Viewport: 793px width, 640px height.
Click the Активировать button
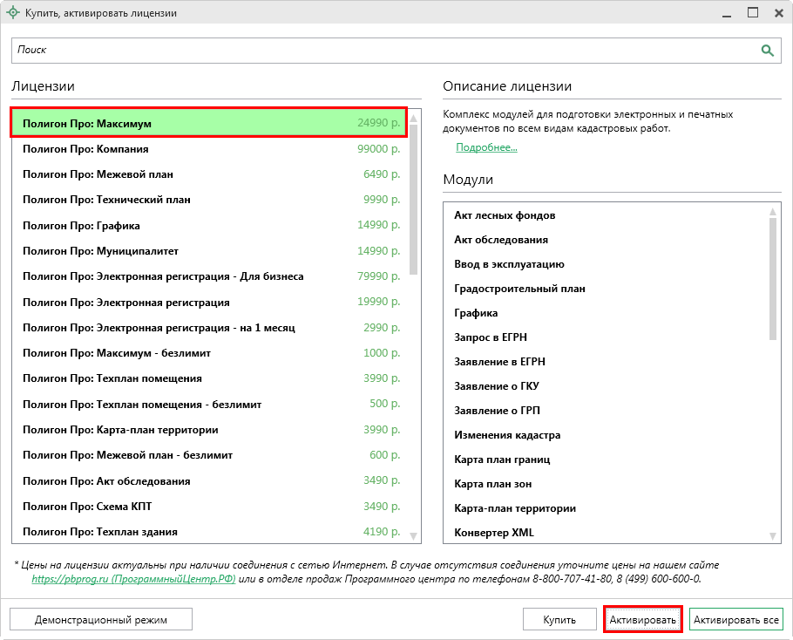point(643,619)
